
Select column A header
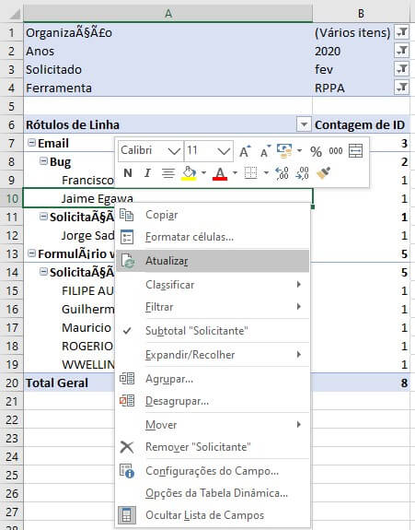tap(168, 14)
